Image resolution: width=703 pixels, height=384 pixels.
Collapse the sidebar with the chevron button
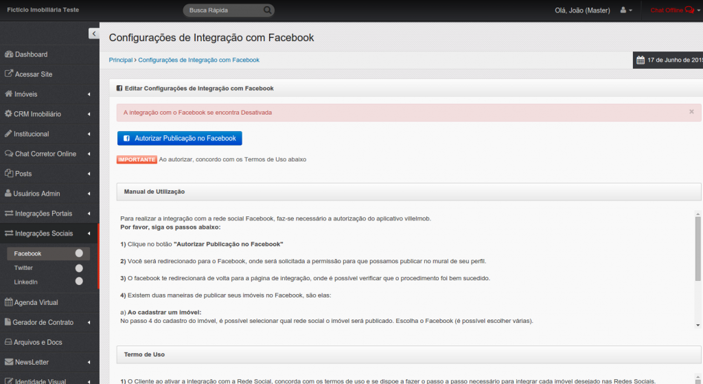coord(93,34)
